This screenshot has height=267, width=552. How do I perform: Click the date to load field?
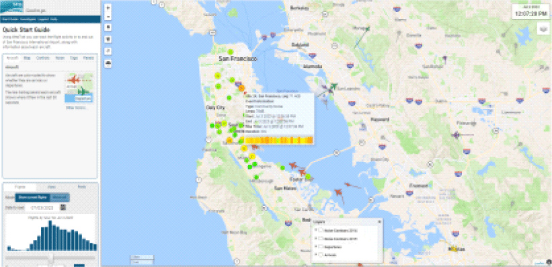[43, 207]
